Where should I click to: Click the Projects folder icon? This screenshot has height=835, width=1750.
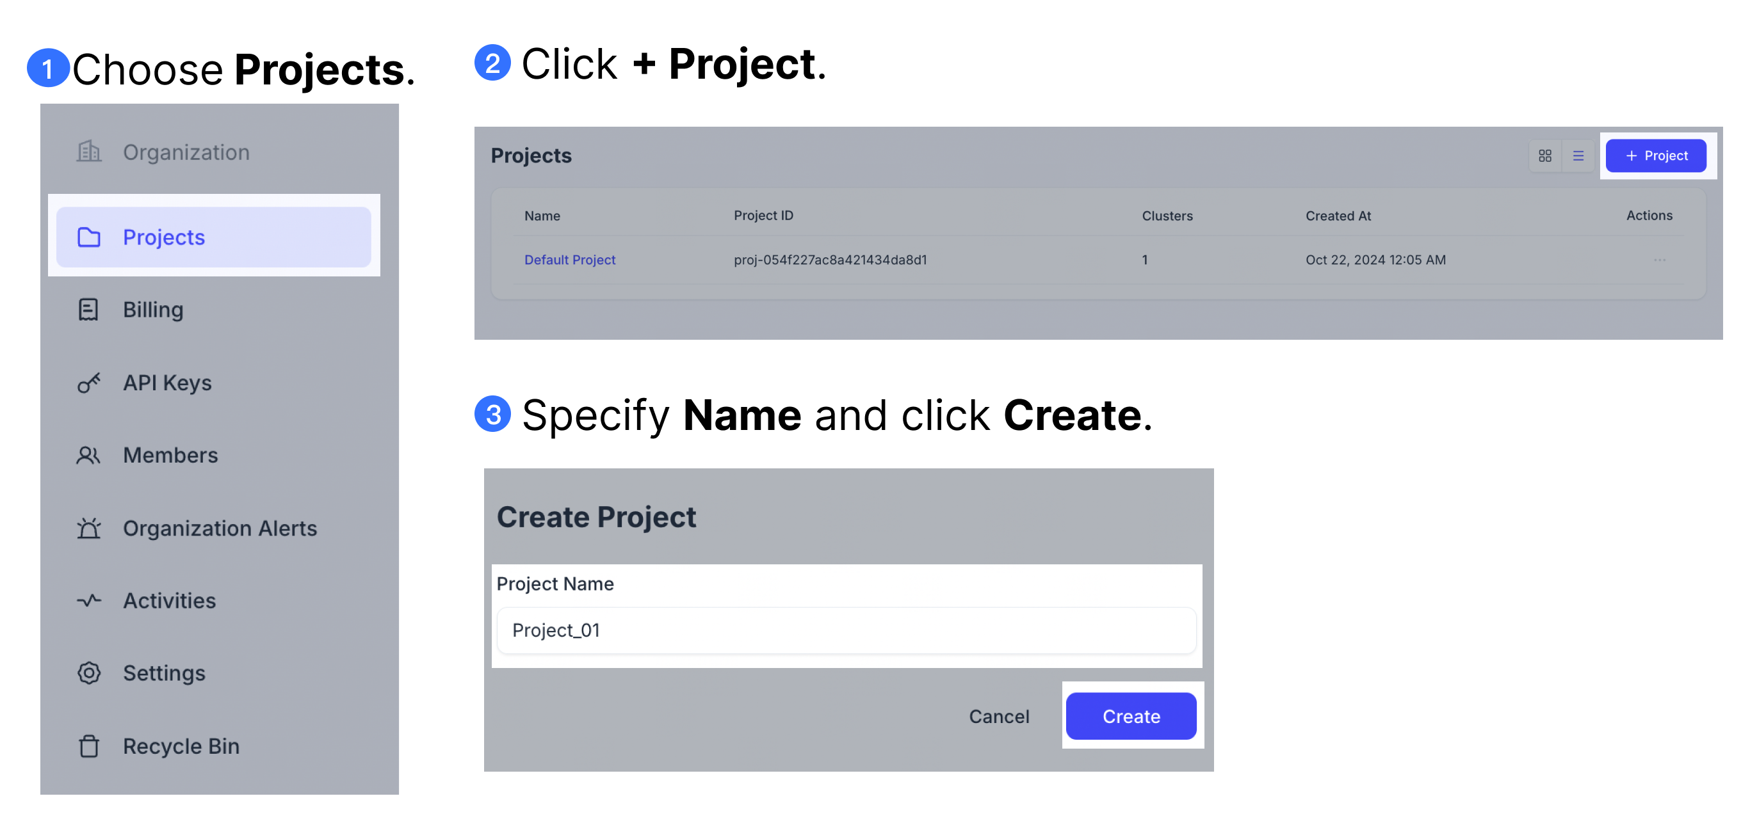click(x=89, y=237)
